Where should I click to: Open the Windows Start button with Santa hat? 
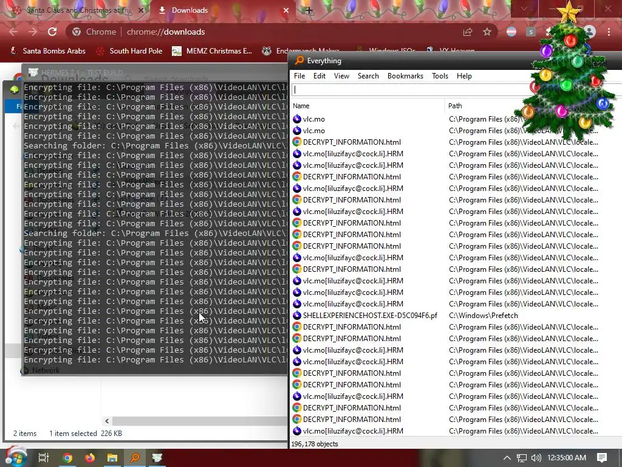pos(15,457)
